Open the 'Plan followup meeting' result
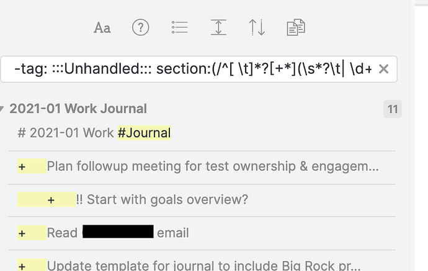 click(212, 166)
